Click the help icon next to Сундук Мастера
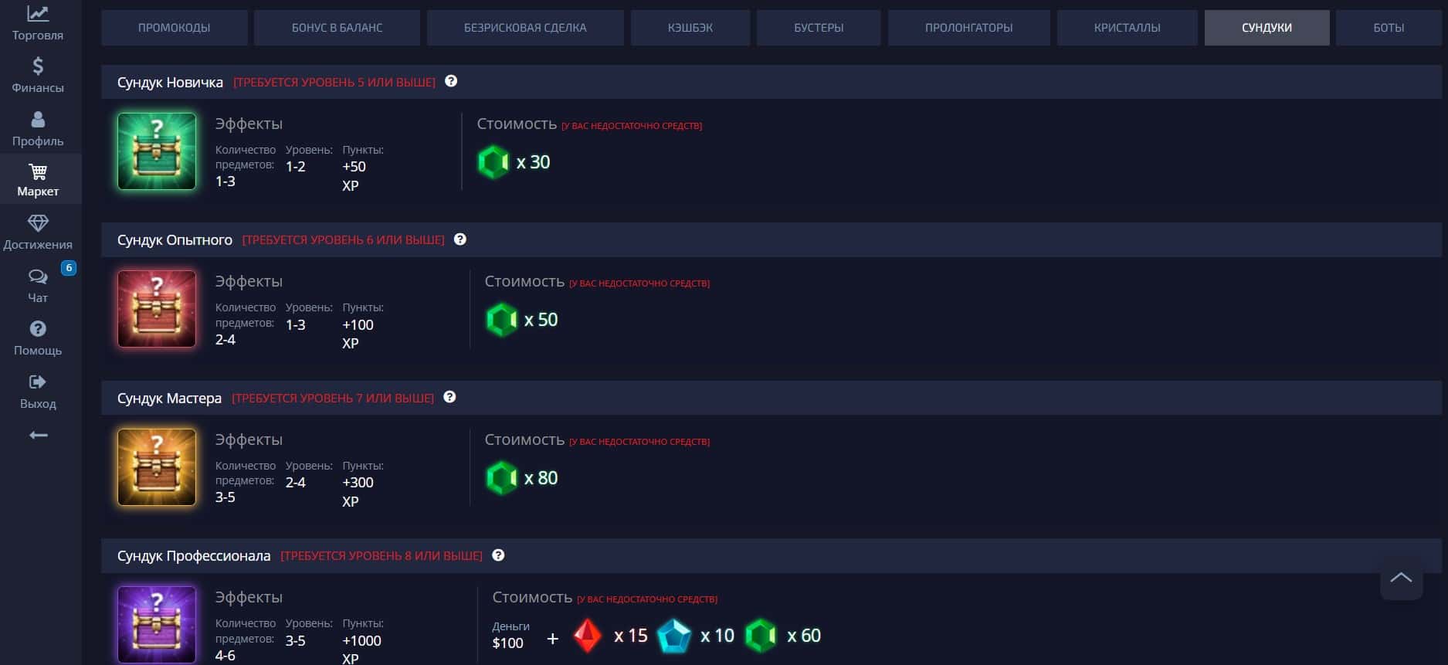1448x665 pixels. pos(450,397)
